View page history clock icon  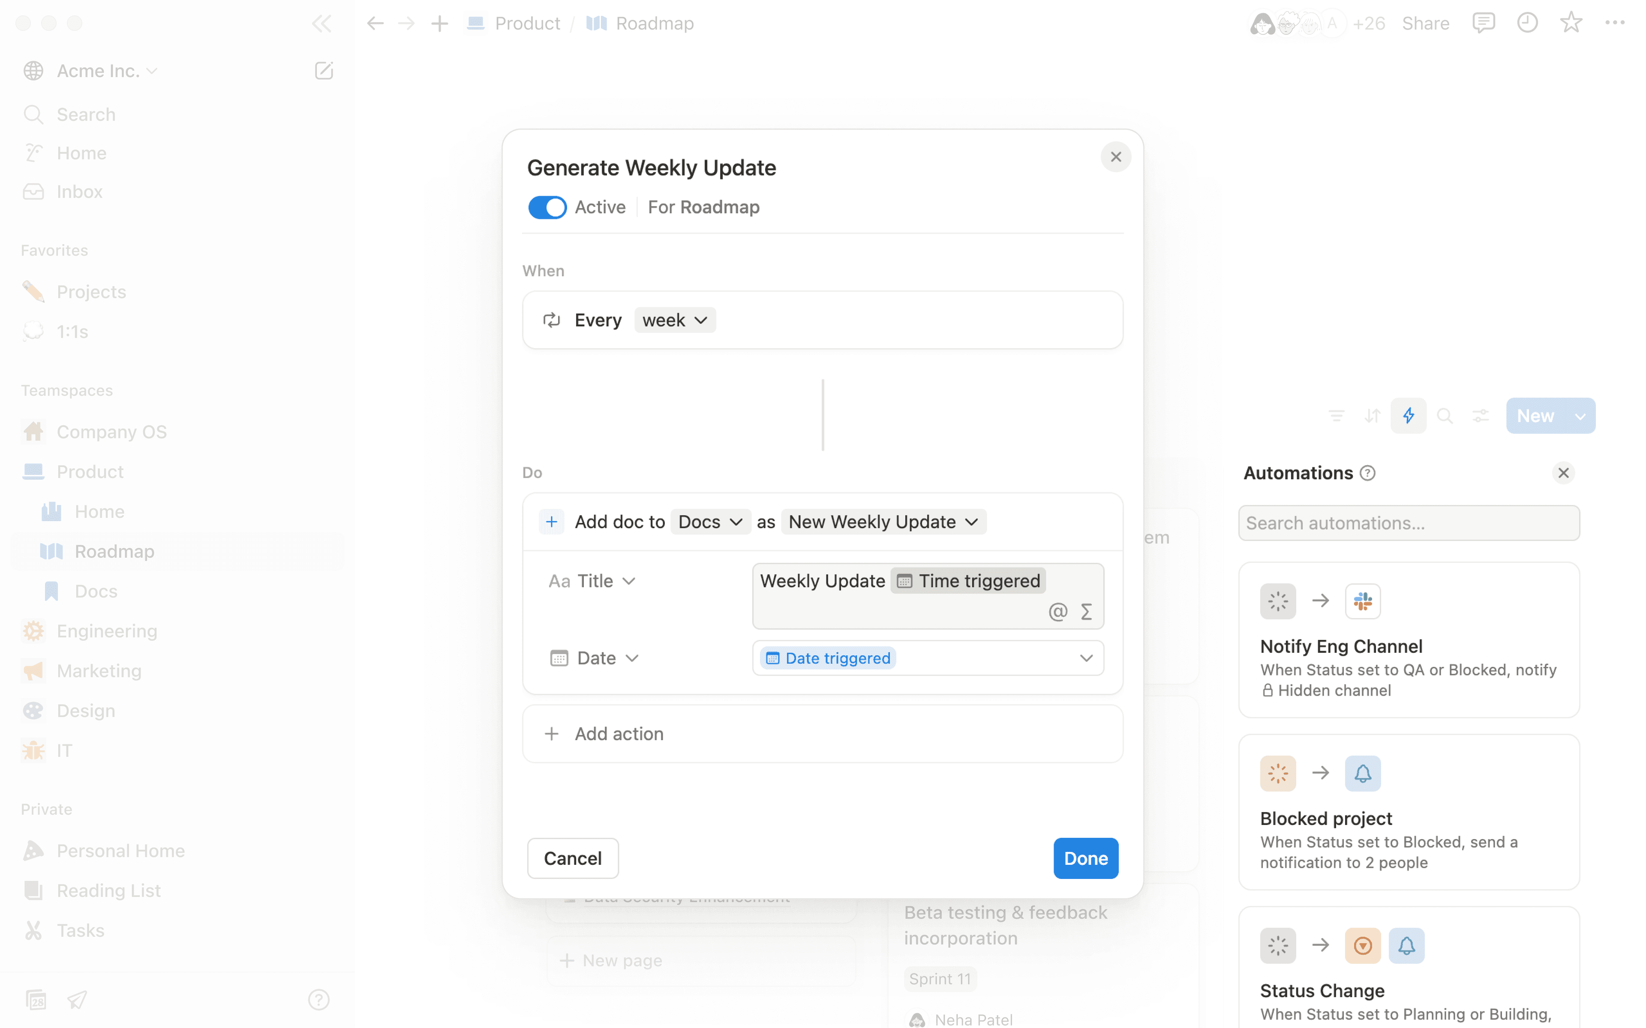(x=1528, y=23)
